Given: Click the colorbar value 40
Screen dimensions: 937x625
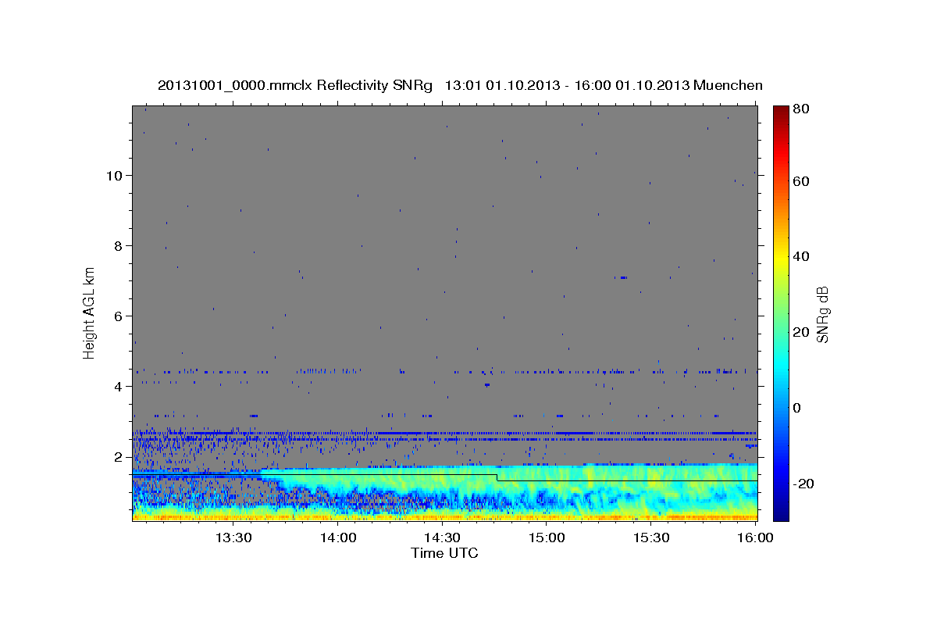Looking at the screenshot, I should (801, 256).
